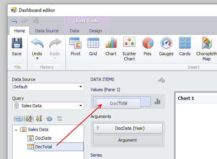Insert a Scatter Chart item
The width and height of the screenshot is (217, 159).
[x=129, y=49]
